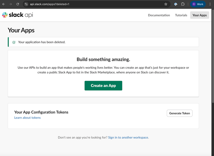Open site information icon in address bar
The image size is (214, 156).
coord(26,4)
